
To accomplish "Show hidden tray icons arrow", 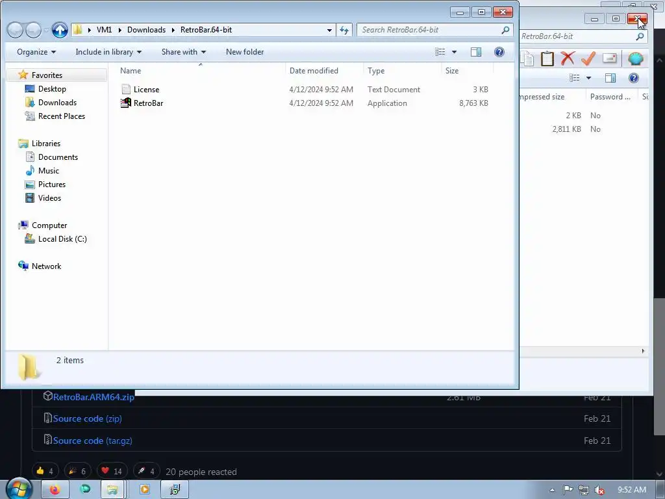I will coord(552,490).
